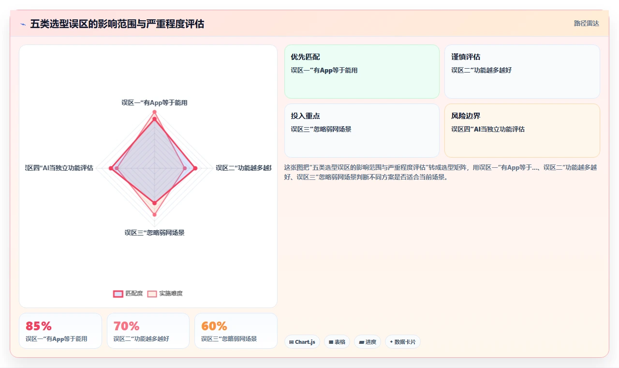The height and width of the screenshot is (368, 619).
Task: Open the 谨慎评估 card
Action: tap(522, 72)
